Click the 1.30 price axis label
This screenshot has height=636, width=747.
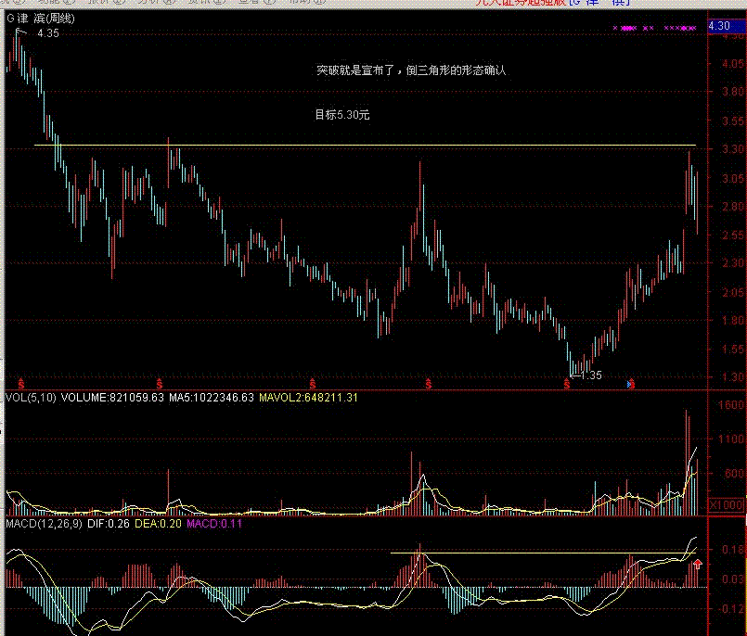pos(733,377)
